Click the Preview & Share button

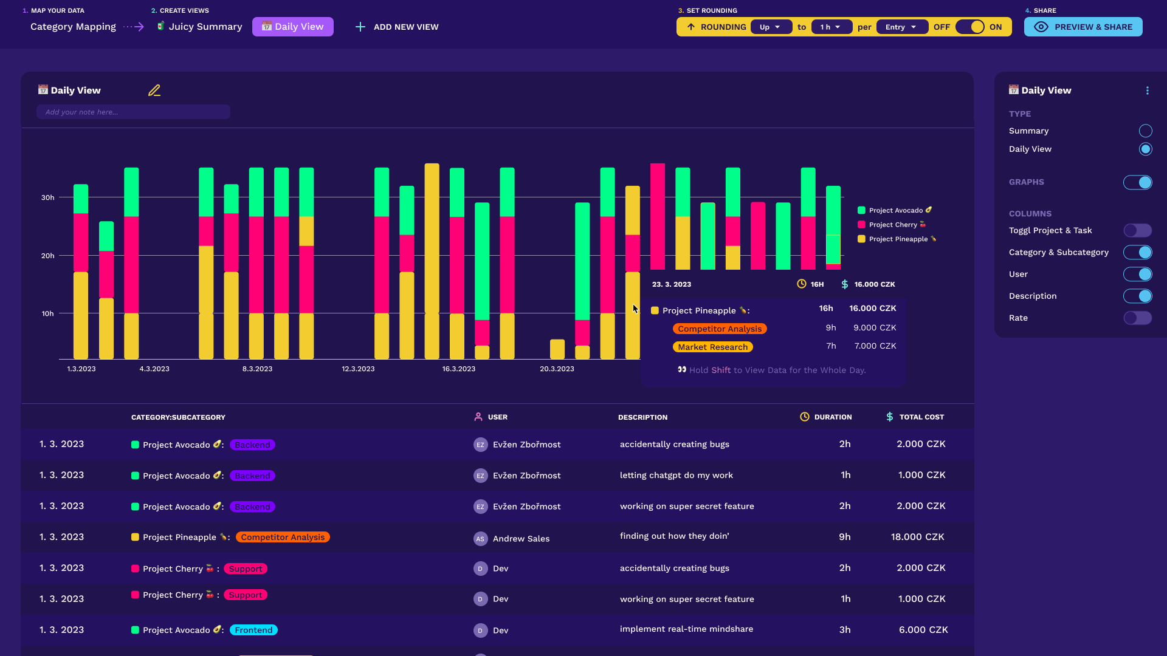point(1083,27)
